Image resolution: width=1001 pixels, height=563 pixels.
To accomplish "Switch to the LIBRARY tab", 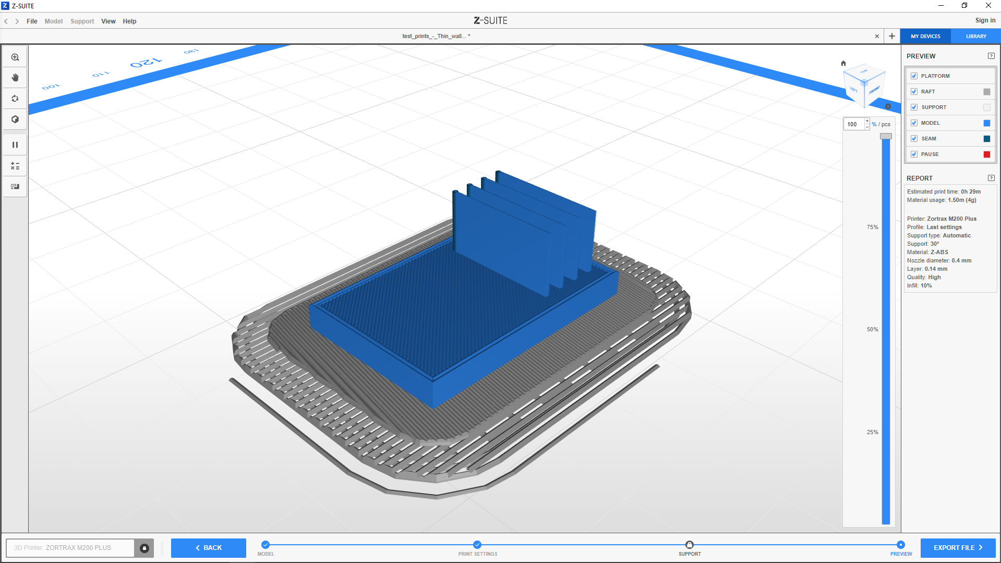I will click(975, 37).
